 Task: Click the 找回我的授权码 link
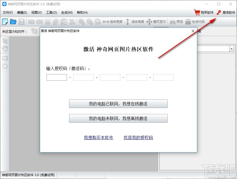[x=138, y=138]
